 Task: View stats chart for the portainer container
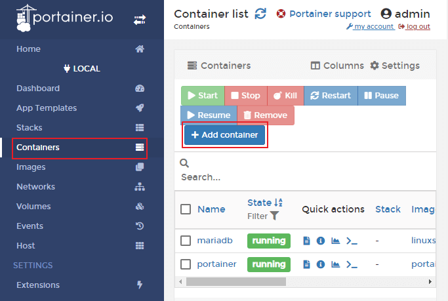click(x=335, y=264)
